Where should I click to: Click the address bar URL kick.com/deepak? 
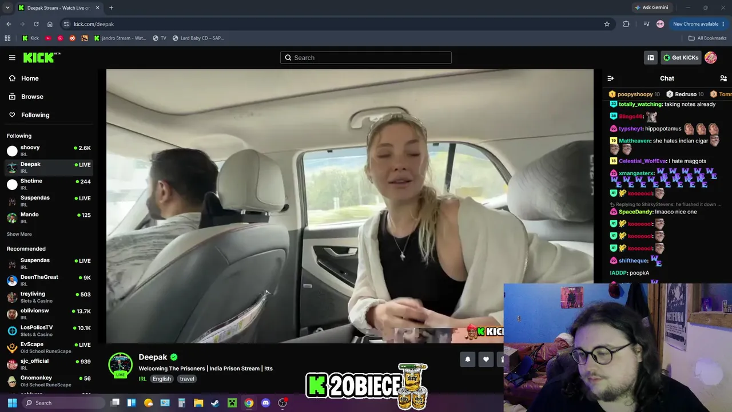(x=94, y=24)
